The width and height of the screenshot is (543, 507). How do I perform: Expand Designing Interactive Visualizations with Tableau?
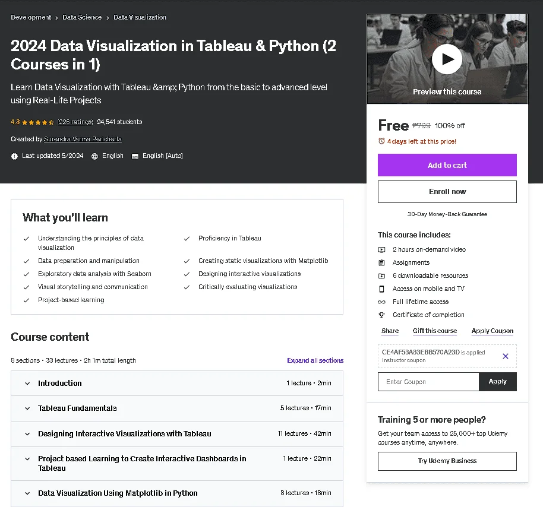click(177, 433)
